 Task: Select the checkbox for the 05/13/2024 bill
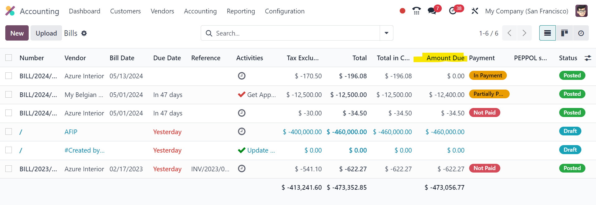coord(9,76)
